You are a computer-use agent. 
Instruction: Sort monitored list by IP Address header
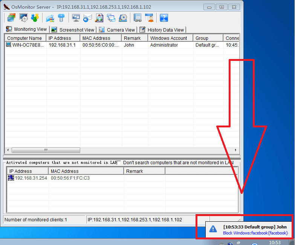[x=63, y=38]
